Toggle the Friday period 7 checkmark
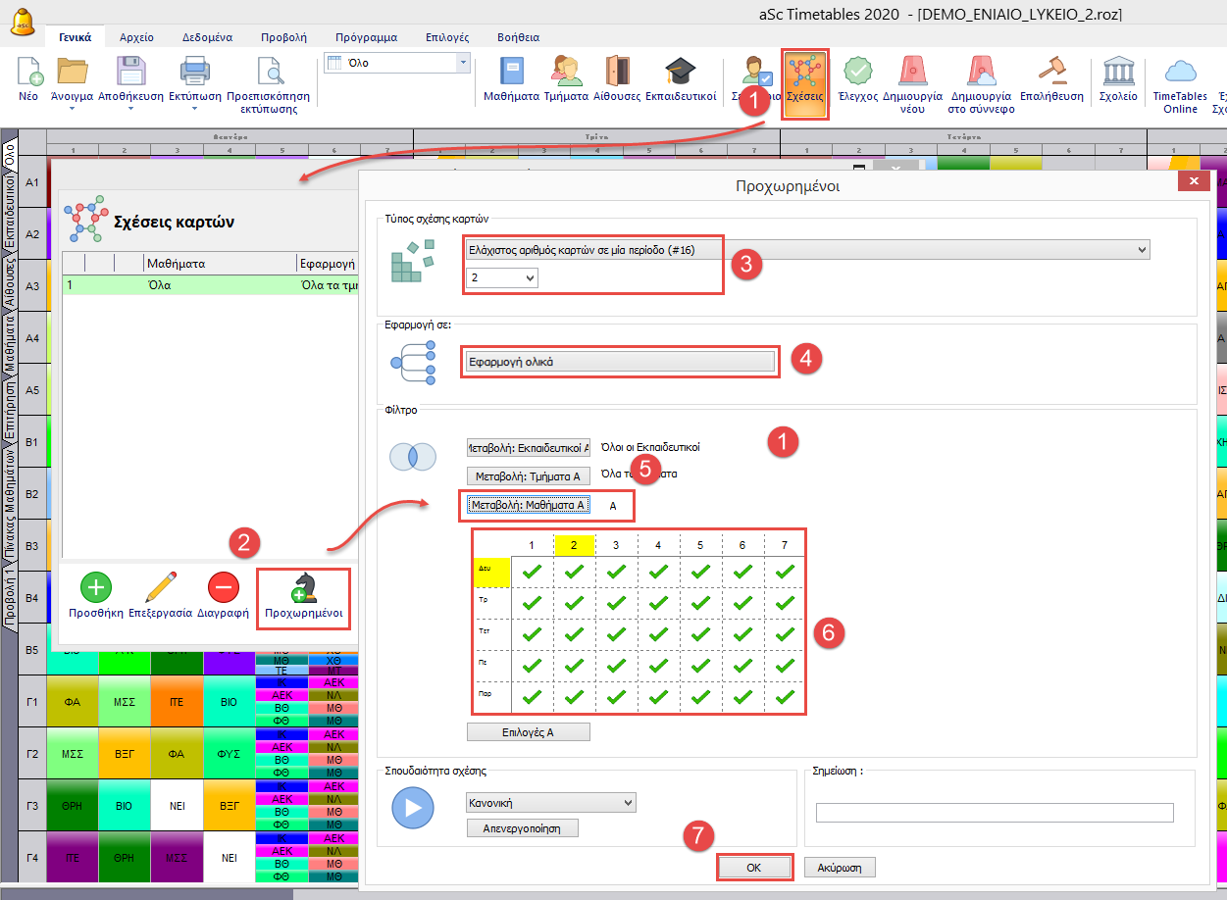Image resolution: width=1227 pixels, height=900 pixels. [785, 697]
